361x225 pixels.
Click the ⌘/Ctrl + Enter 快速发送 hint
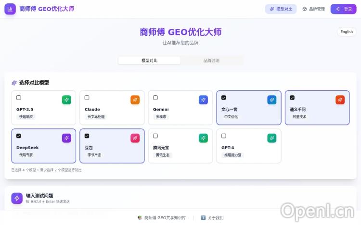point(48,201)
